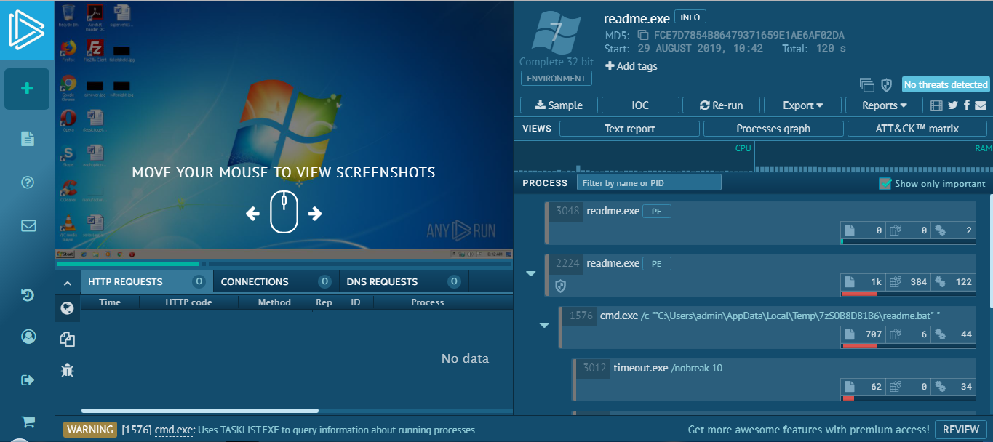Screen dimensions: 993x442
Task: Open the shopping cart pricing icon
Action: click(28, 422)
